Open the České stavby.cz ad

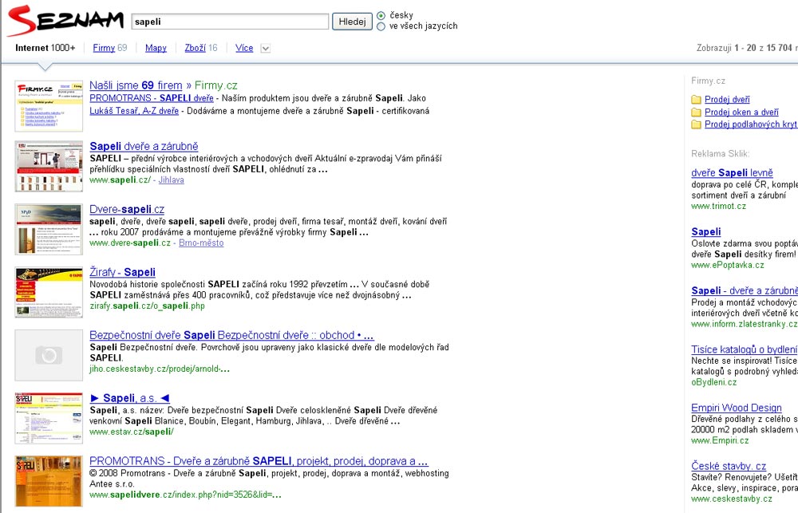[729, 466]
